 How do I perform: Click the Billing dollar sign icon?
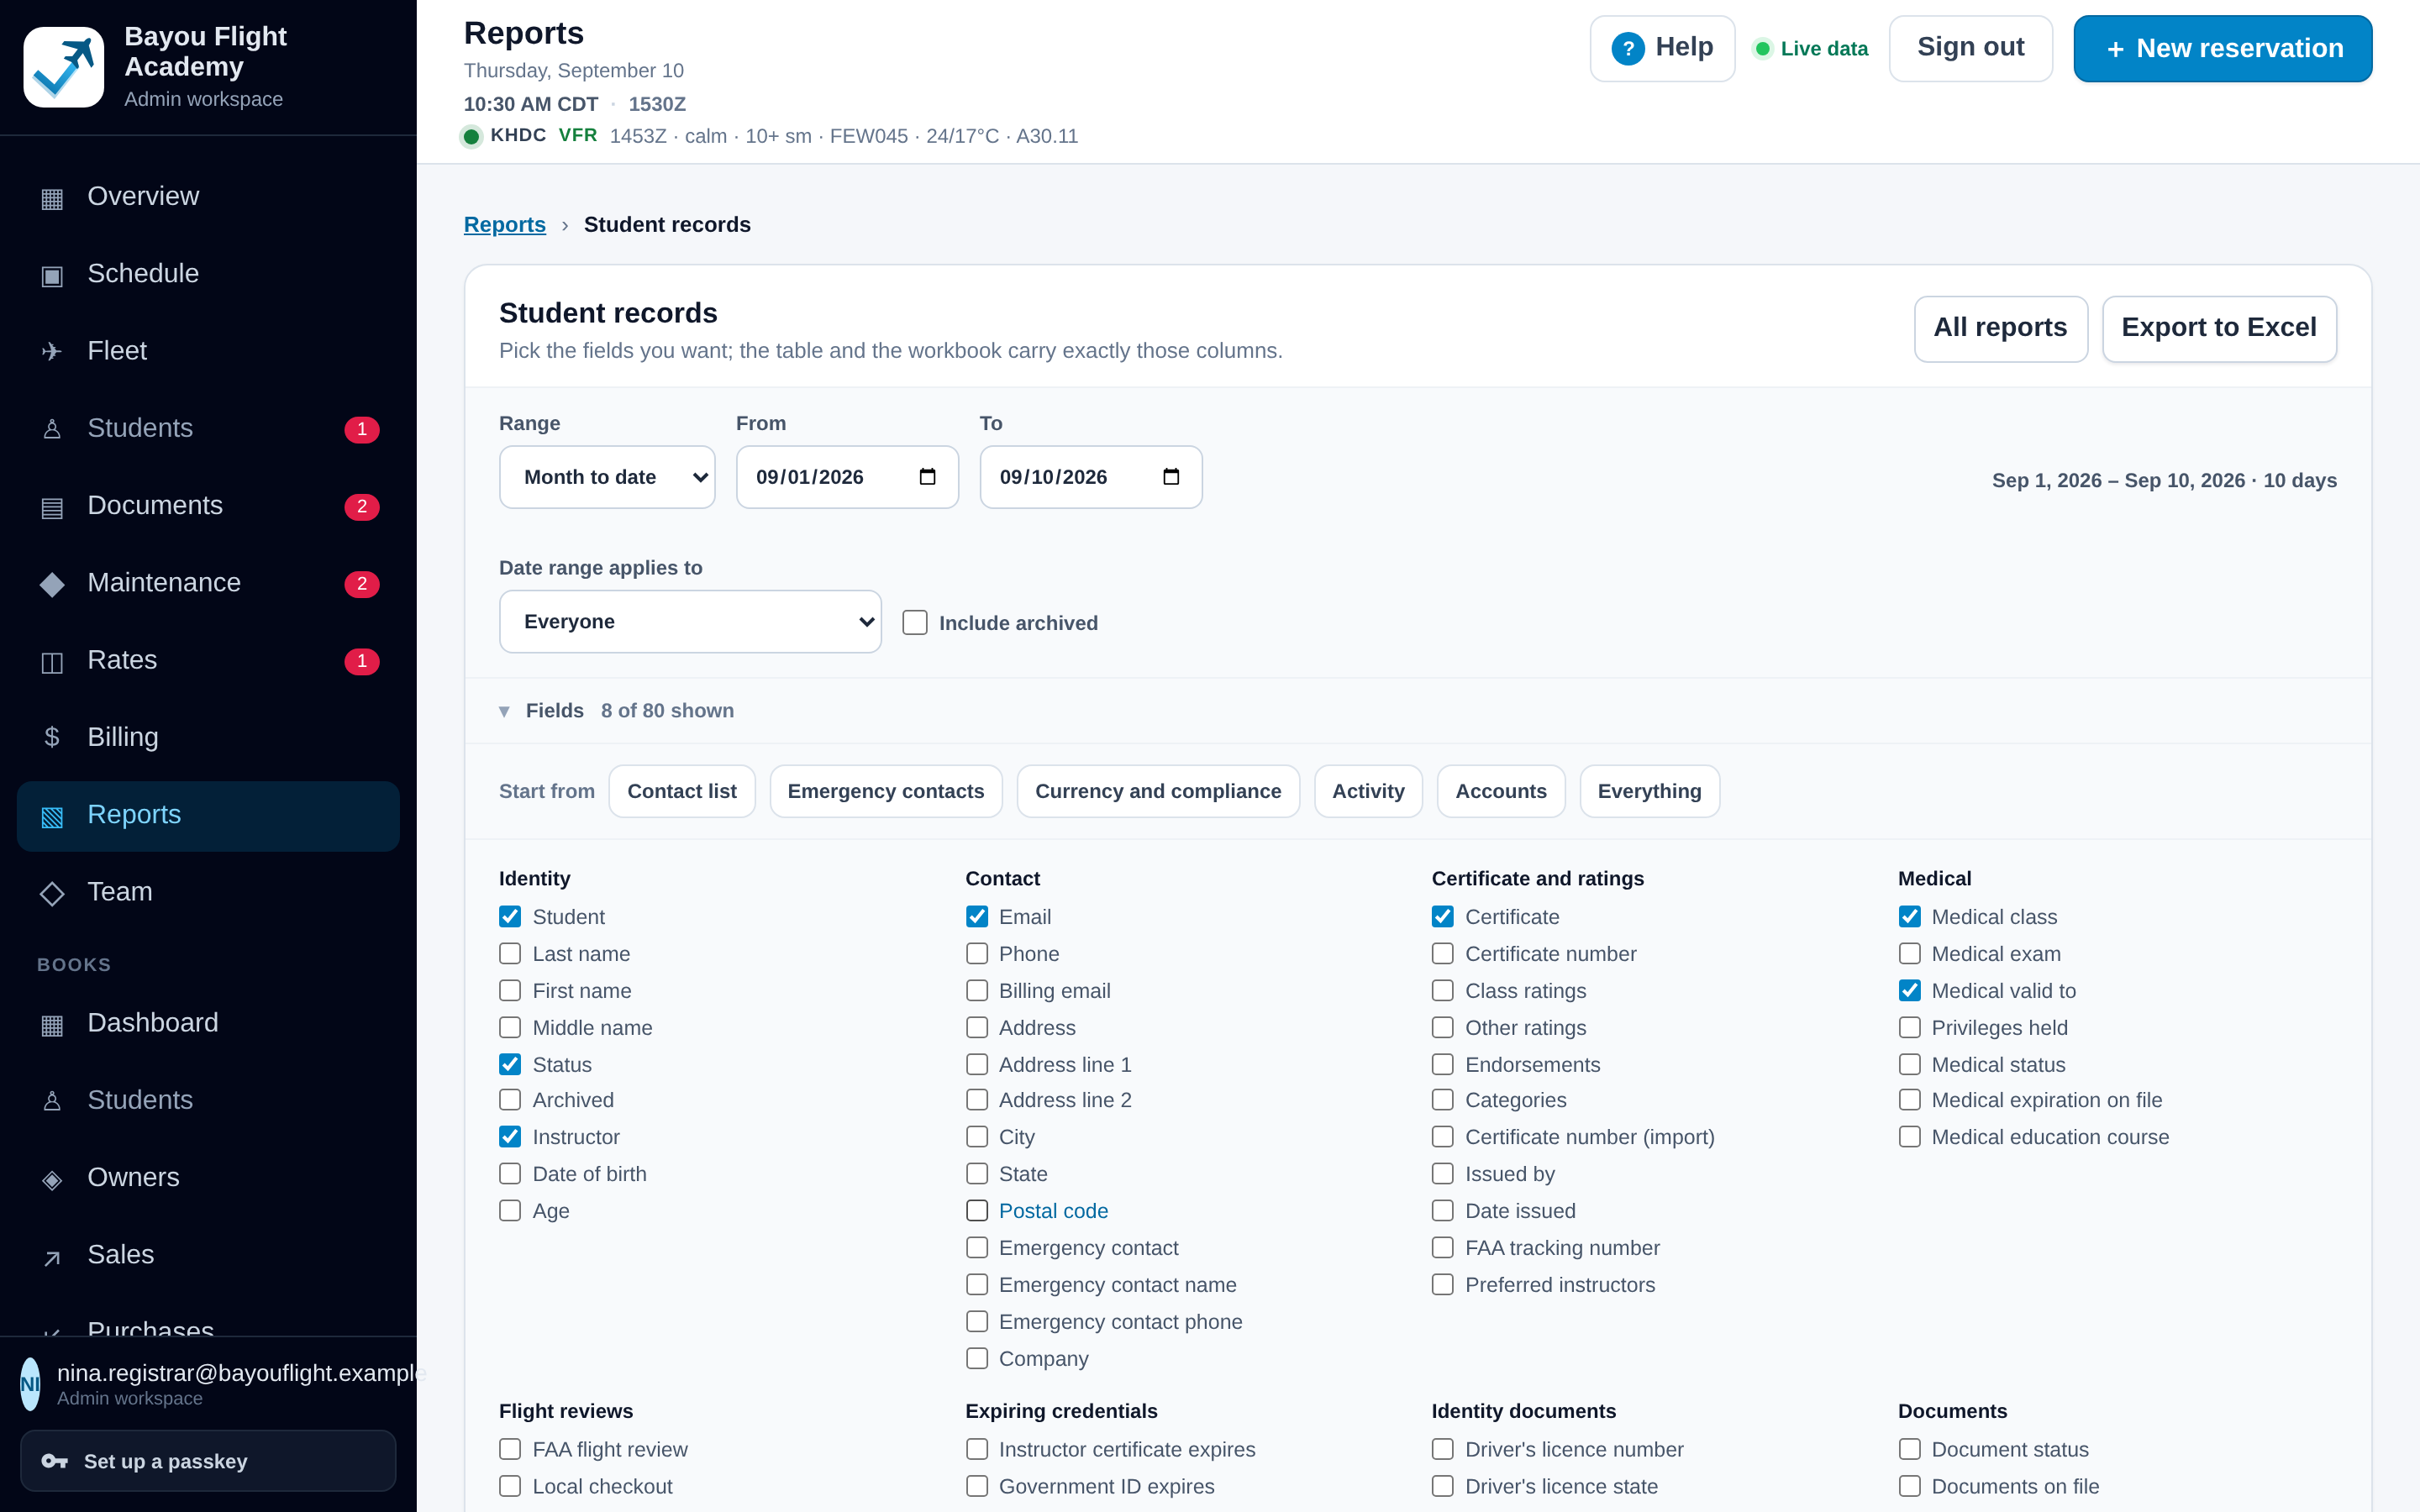[52, 738]
